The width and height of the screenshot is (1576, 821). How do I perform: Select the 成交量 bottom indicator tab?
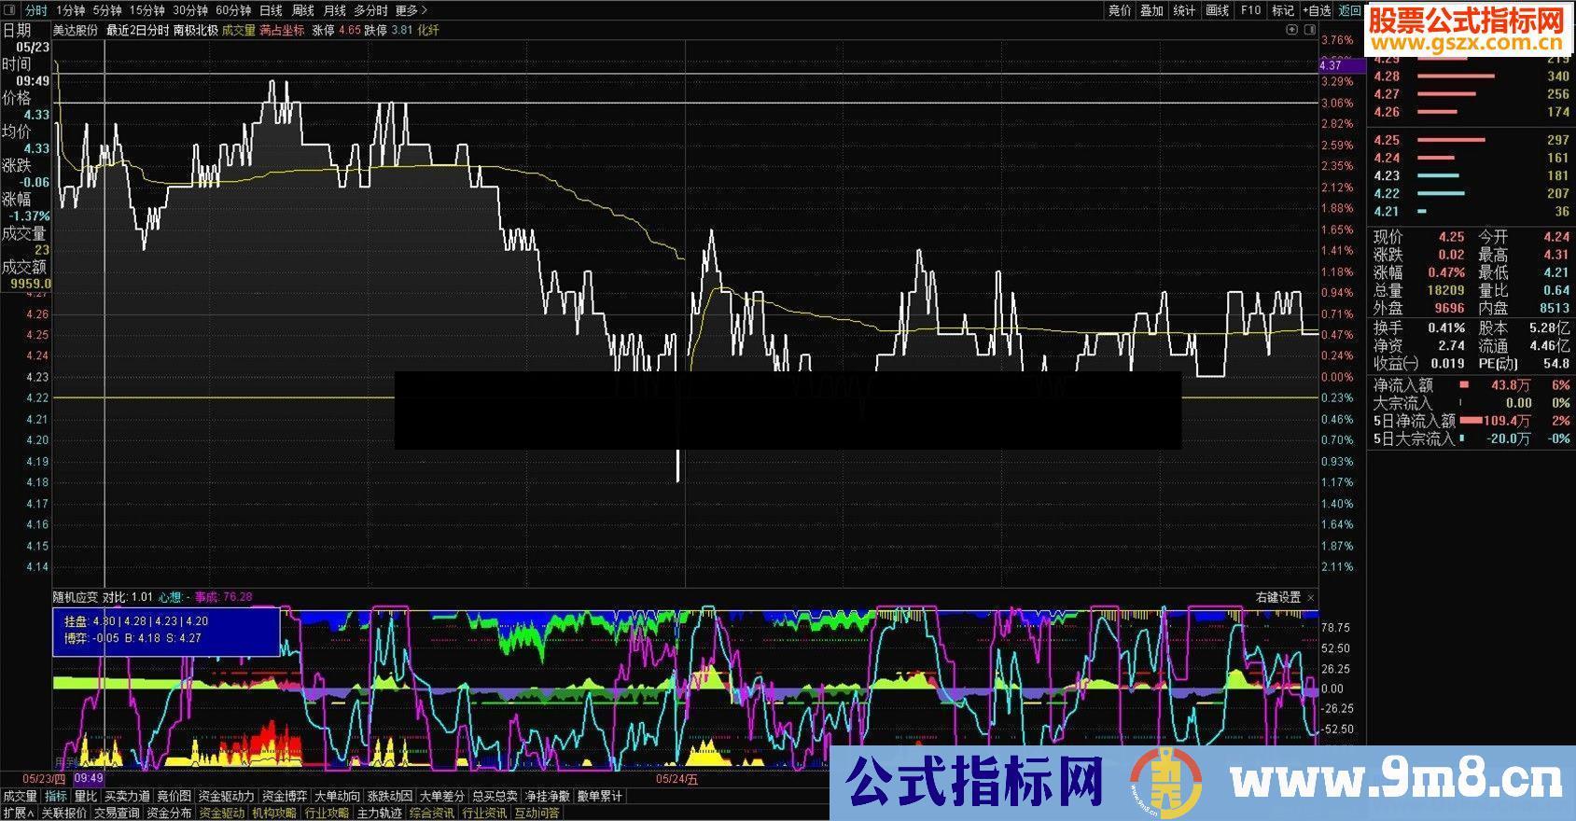click(x=20, y=796)
